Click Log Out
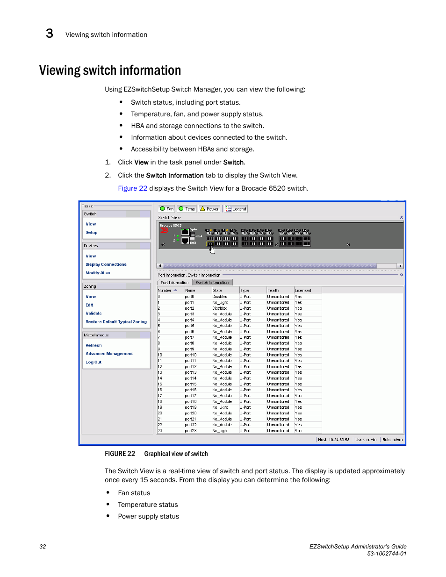 [94, 362]
